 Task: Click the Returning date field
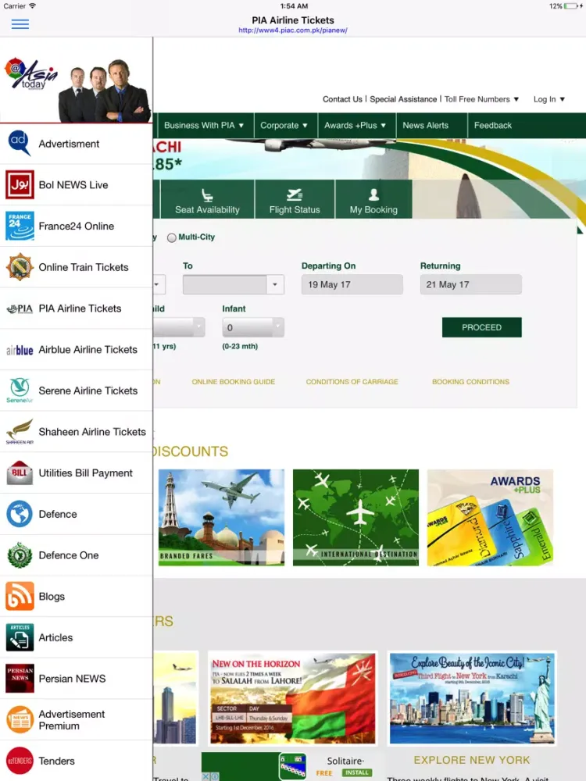click(471, 284)
